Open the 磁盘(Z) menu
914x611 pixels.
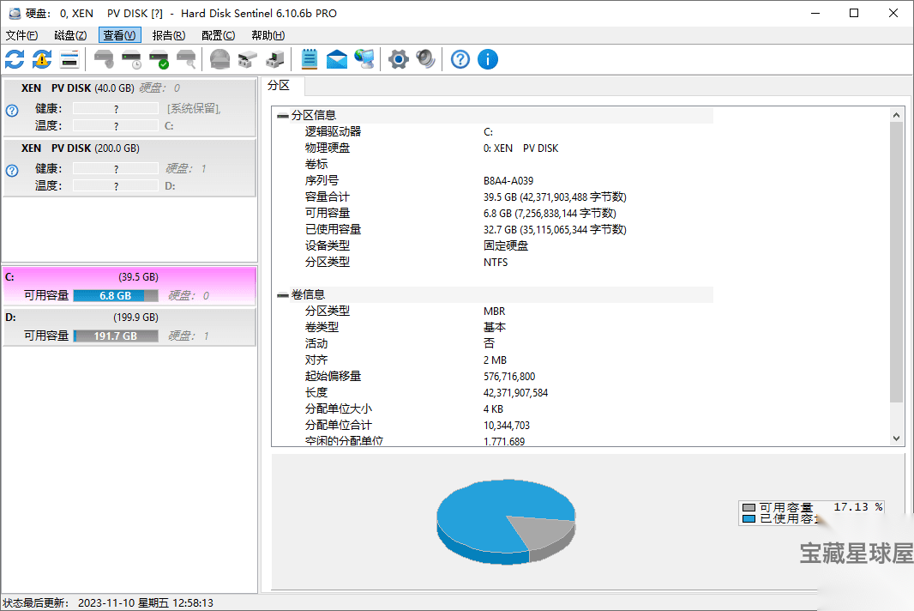pos(70,35)
